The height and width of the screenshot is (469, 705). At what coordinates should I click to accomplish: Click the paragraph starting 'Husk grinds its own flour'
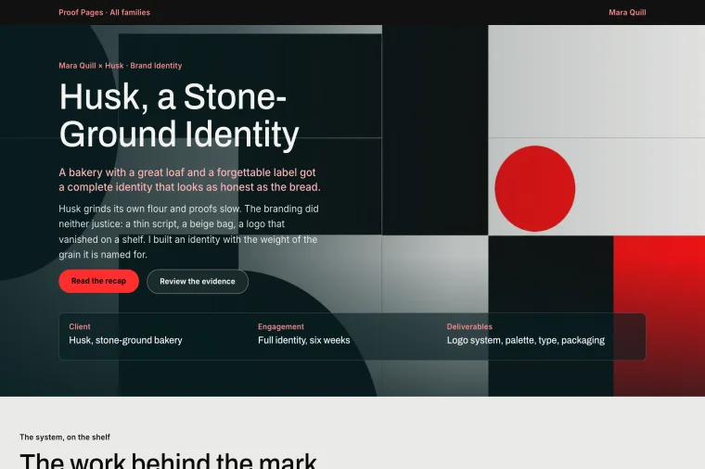189,232
